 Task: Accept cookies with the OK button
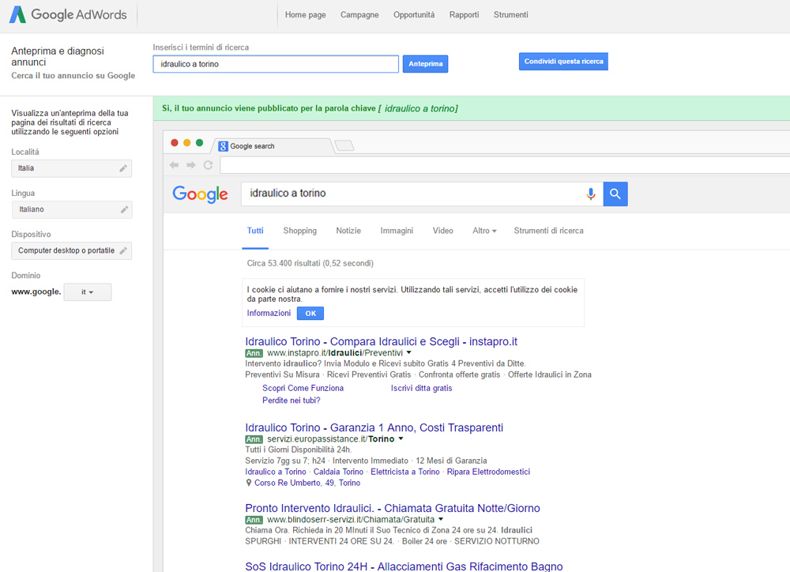[x=310, y=314]
